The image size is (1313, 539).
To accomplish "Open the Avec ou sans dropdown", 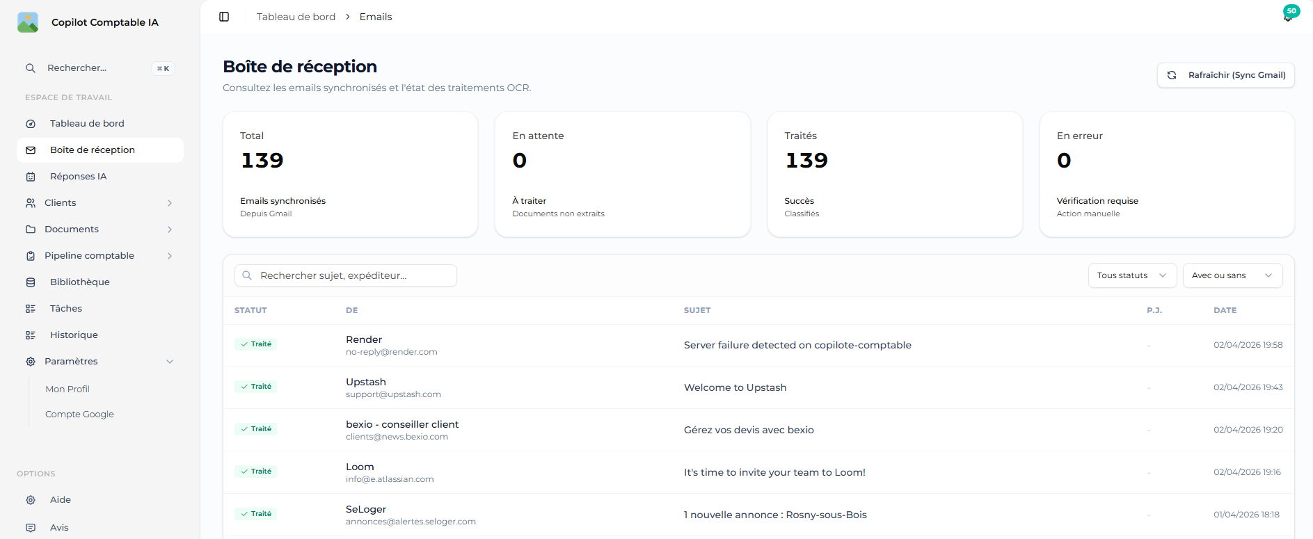I will click(1232, 275).
